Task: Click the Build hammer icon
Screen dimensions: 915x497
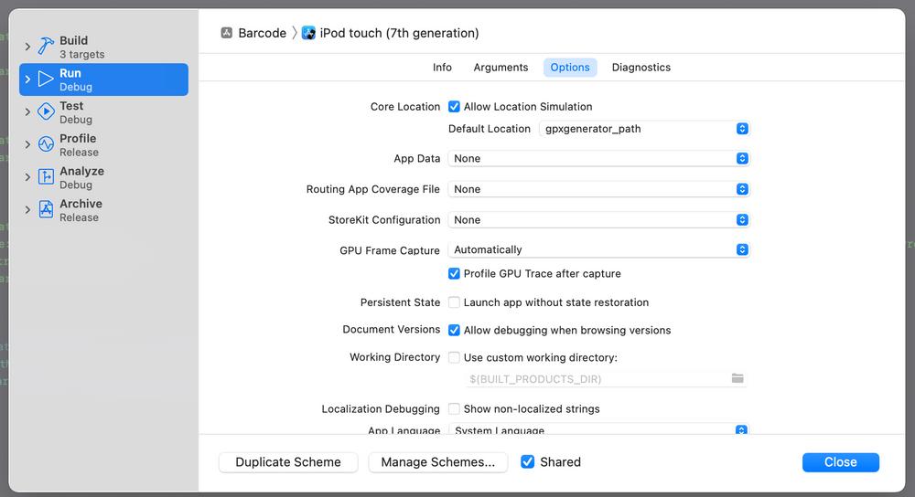Action: pos(46,46)
